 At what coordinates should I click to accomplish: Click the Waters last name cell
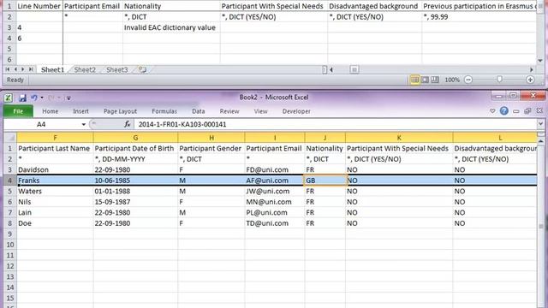pyautogui.click(x=55, y=191)
